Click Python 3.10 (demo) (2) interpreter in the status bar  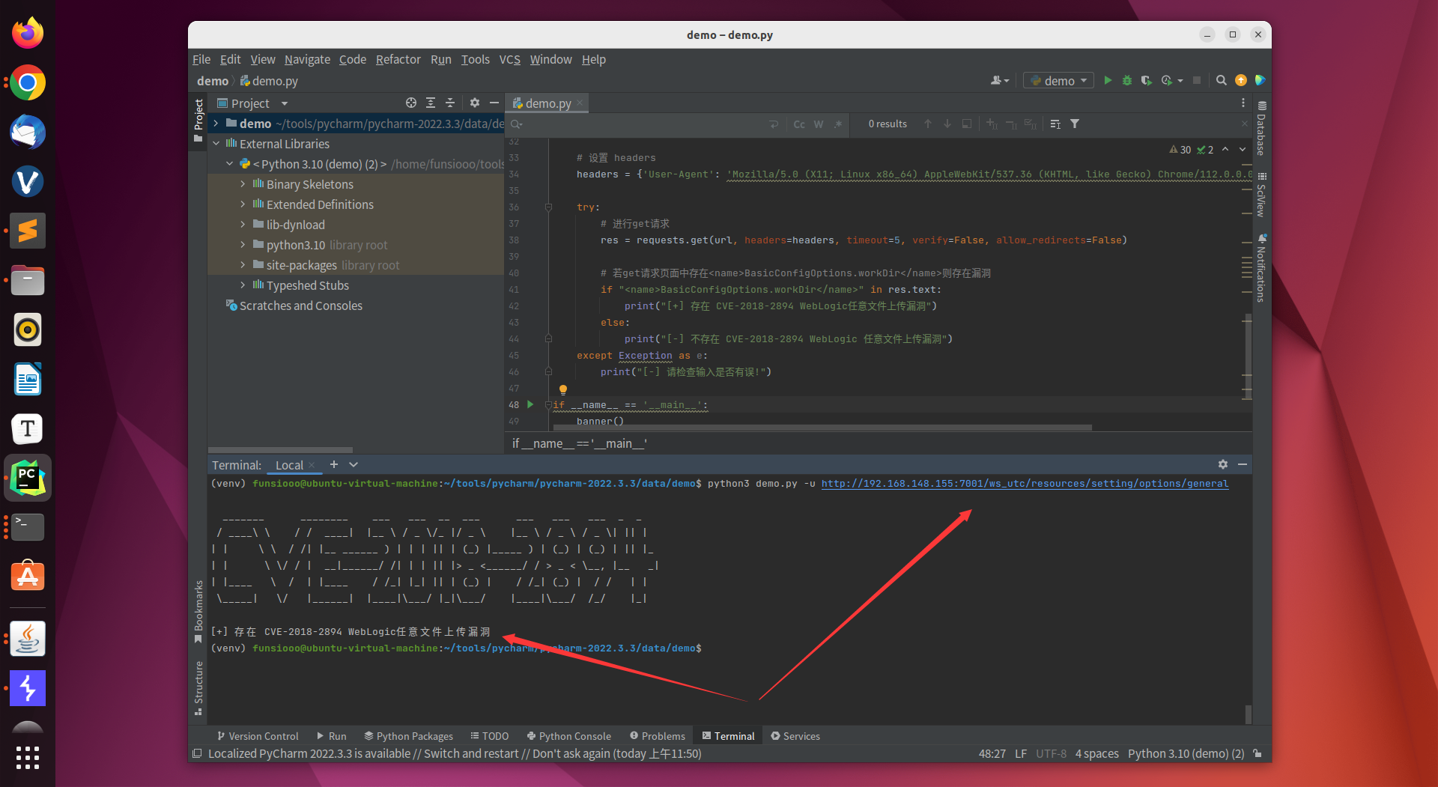tap(1186, 753)
